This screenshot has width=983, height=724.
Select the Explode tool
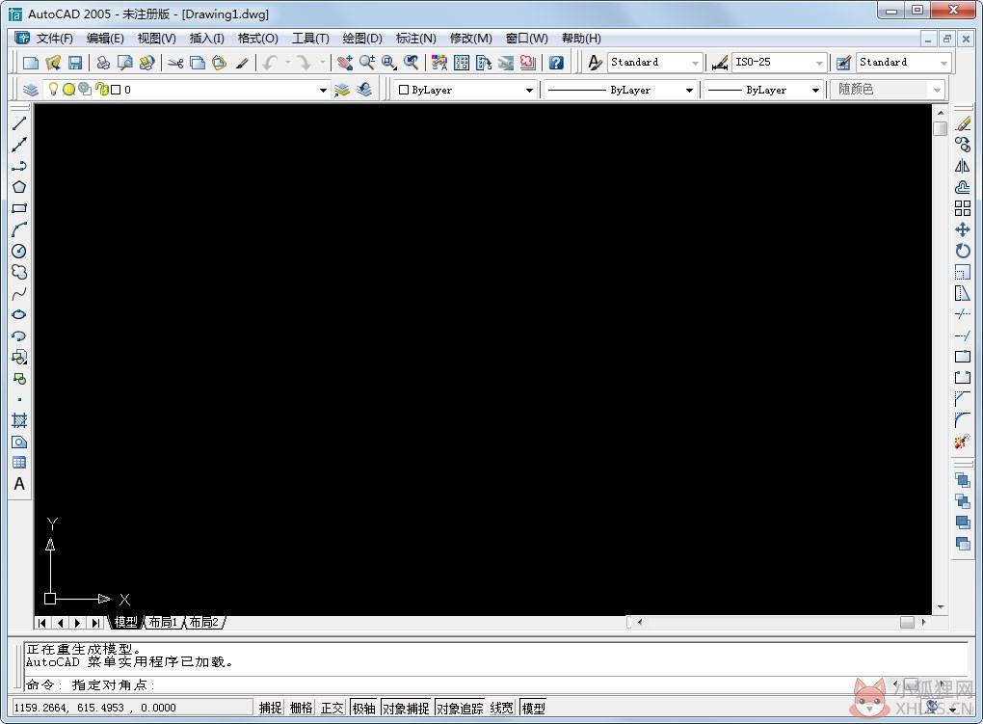(963, 442)
